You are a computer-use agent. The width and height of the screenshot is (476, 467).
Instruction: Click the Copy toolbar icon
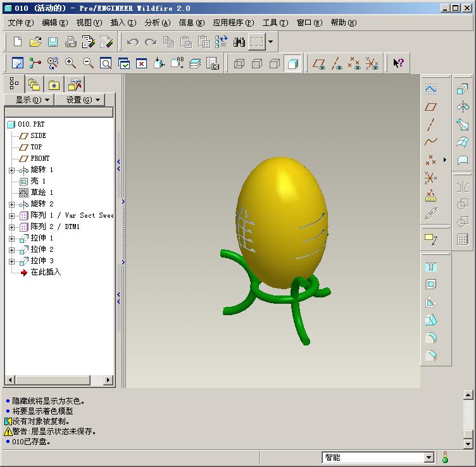(168, 42)
